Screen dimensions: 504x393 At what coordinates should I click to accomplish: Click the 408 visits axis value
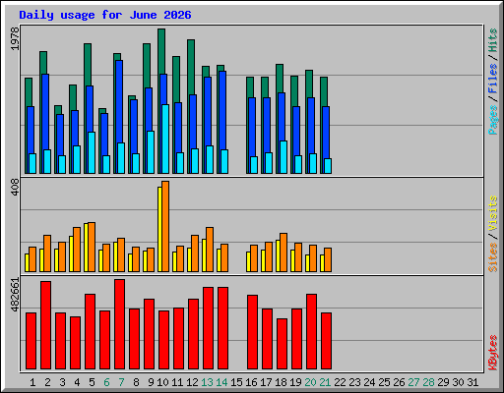coord(16,188)
